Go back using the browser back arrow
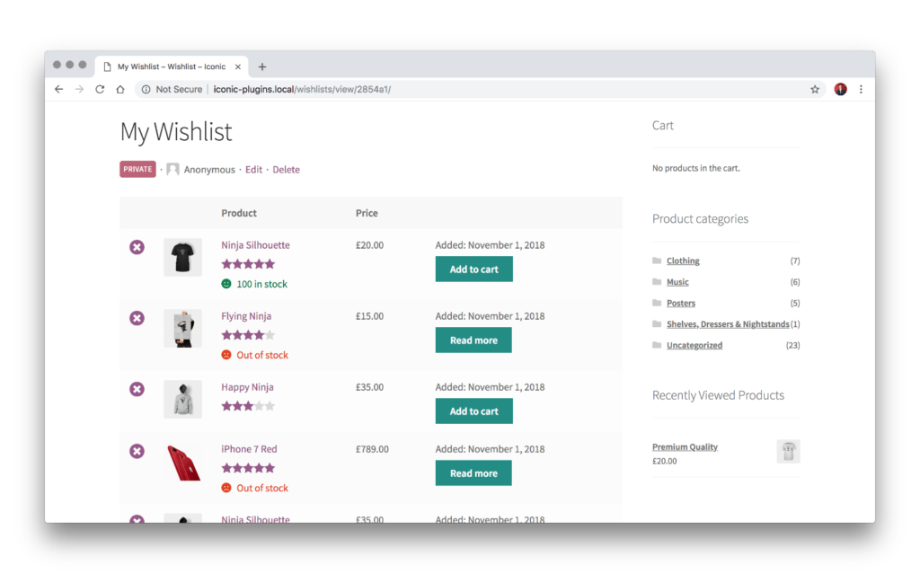The image size is (920, 574). click(x=58, y=89)
